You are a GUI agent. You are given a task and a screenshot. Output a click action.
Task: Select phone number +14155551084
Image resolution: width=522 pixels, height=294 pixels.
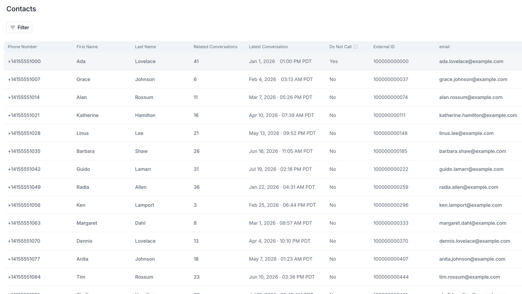pyautogui.click(x=24, y=277)
